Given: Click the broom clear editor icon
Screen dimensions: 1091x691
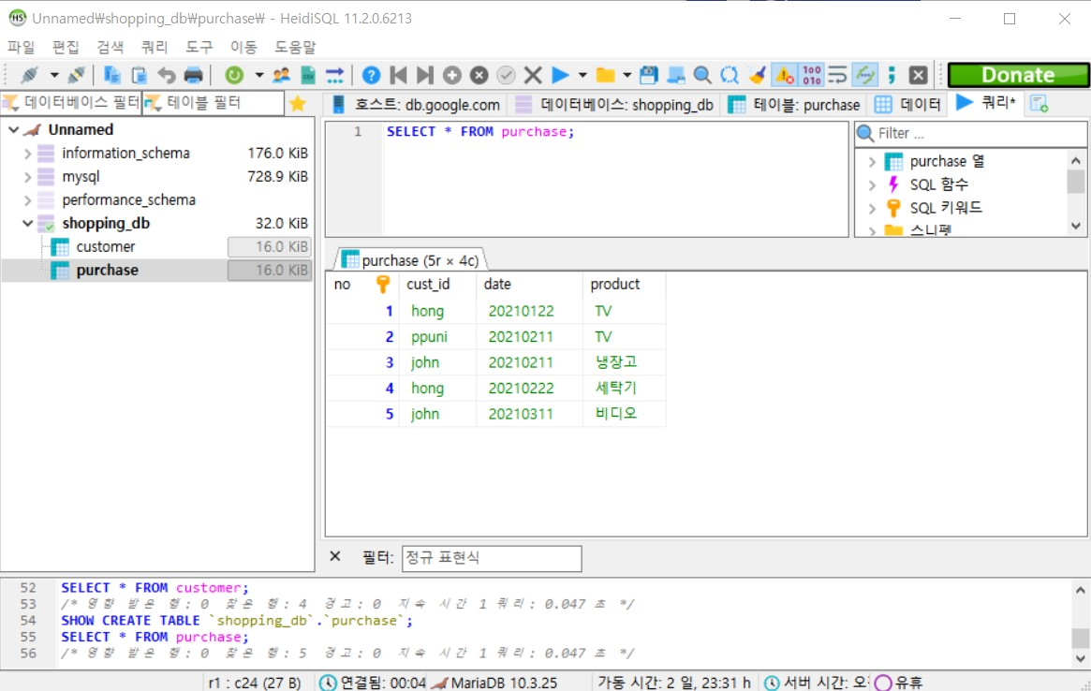Looking at the screenshot, I should coord(757,75).
